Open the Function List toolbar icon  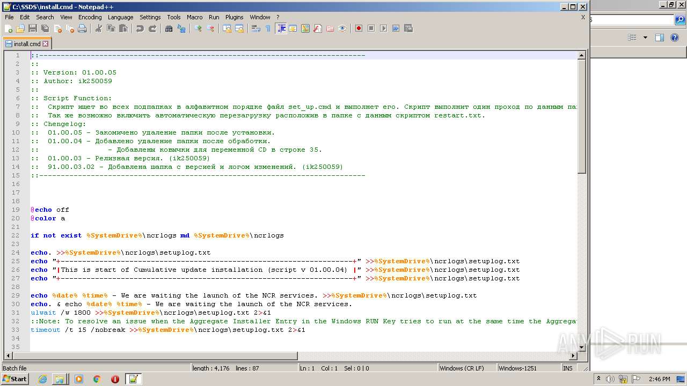(318, 28)
